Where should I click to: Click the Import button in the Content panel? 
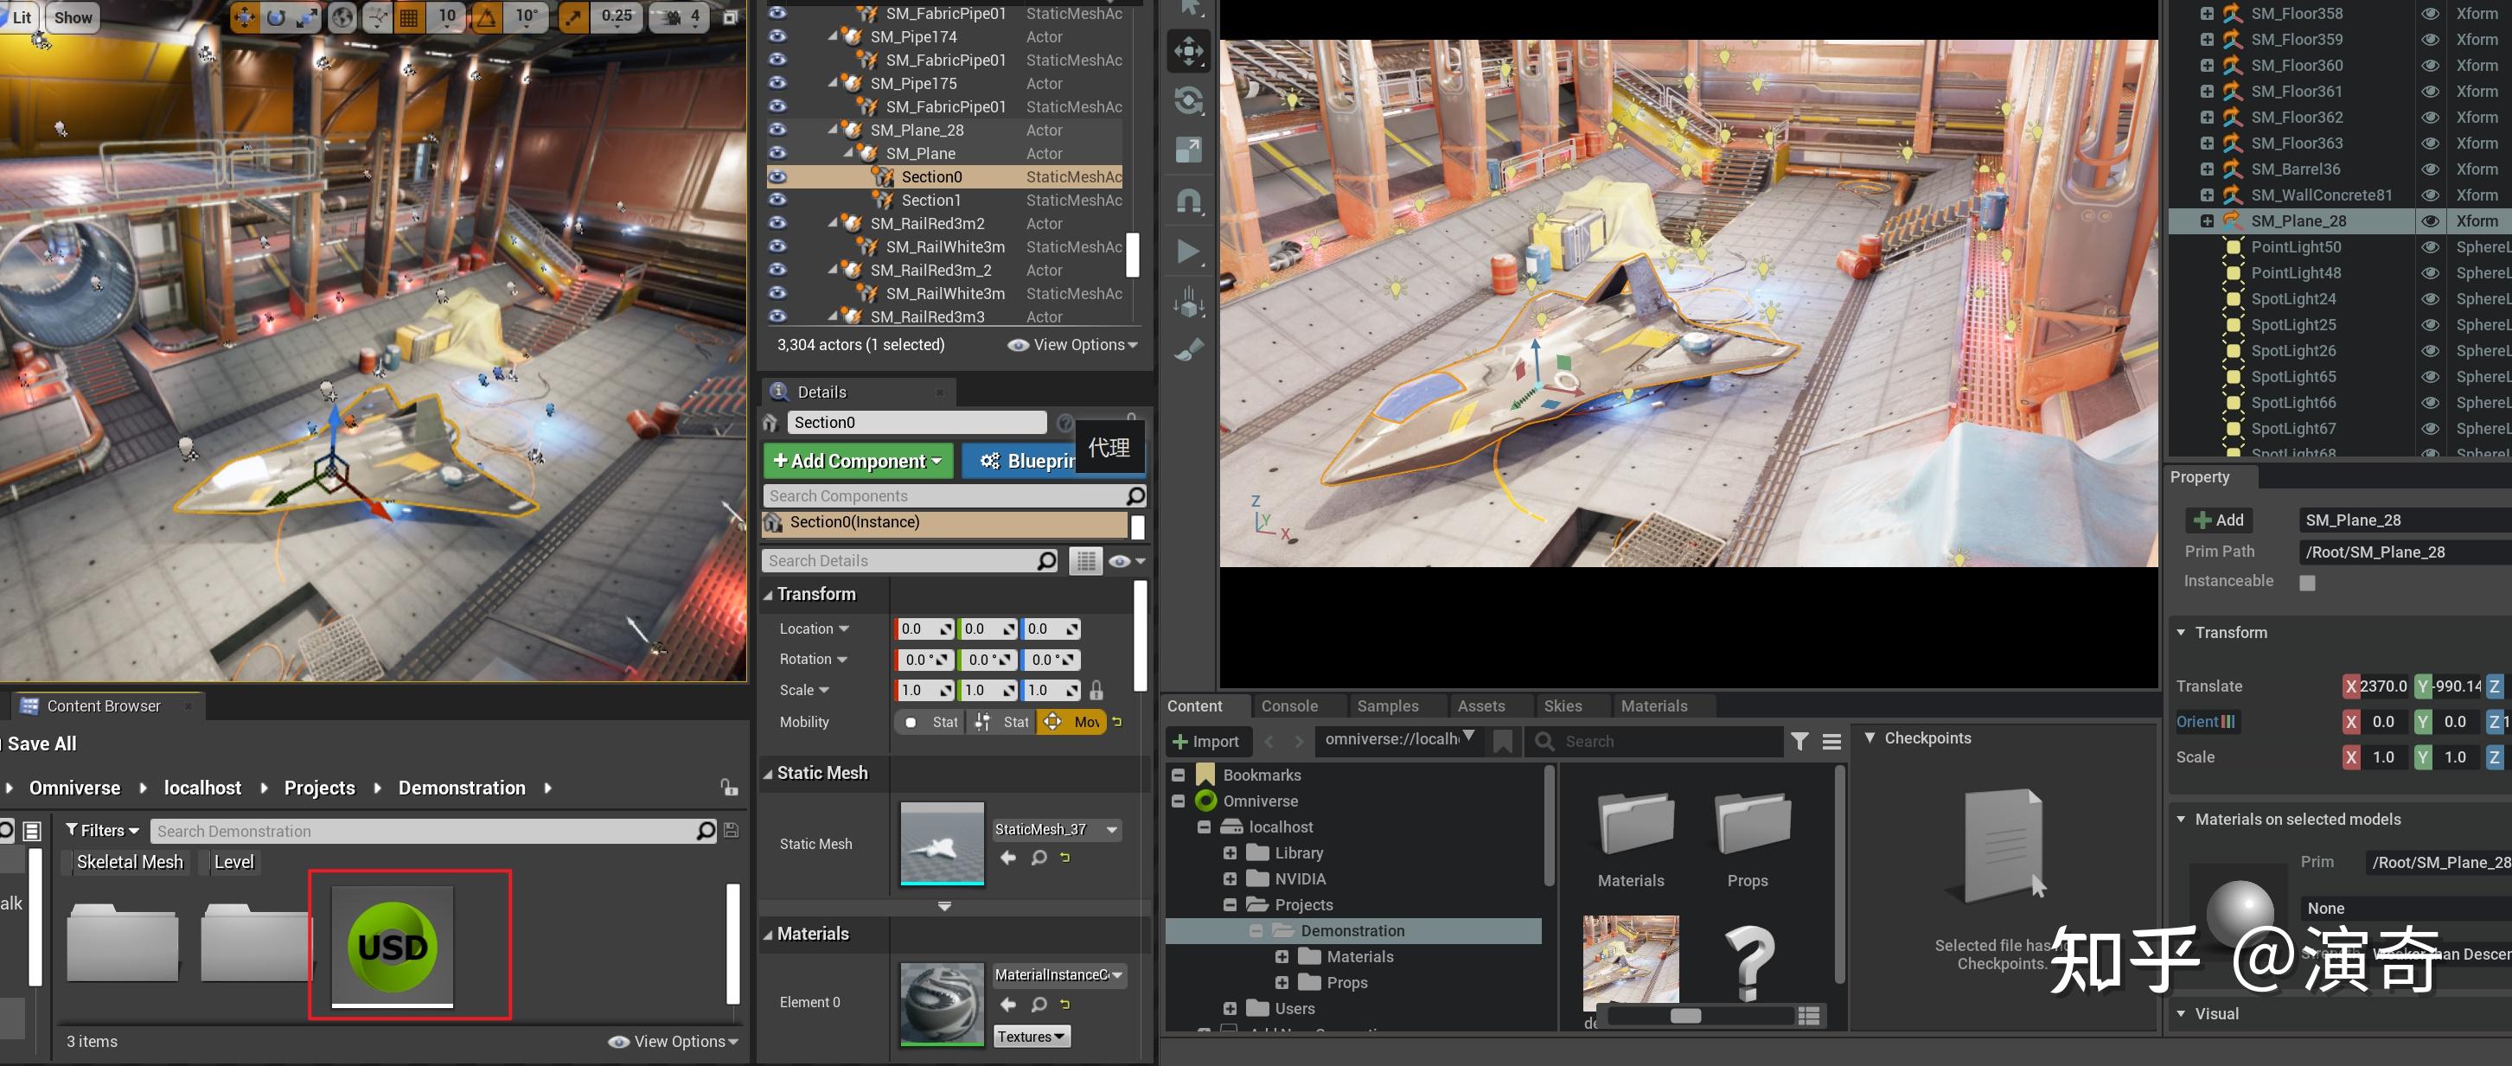tap(1208, 741)
